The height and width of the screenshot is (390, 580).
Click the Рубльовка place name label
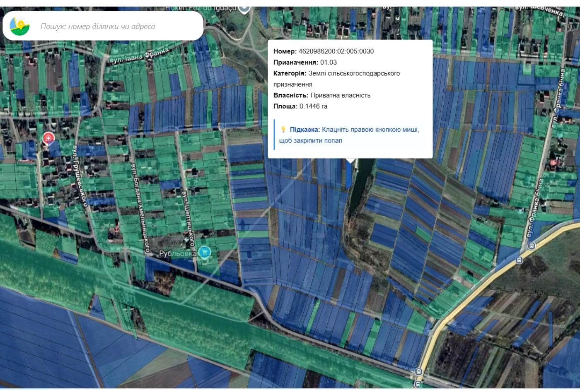[x=178, y=253]
